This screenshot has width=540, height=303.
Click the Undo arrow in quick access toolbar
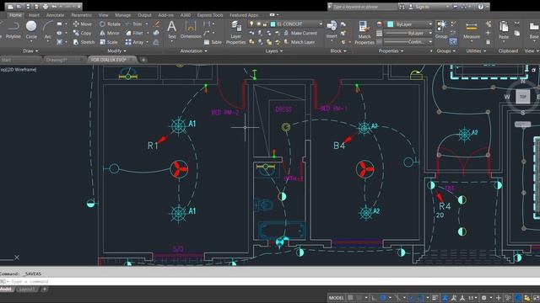tap(54, 7)
